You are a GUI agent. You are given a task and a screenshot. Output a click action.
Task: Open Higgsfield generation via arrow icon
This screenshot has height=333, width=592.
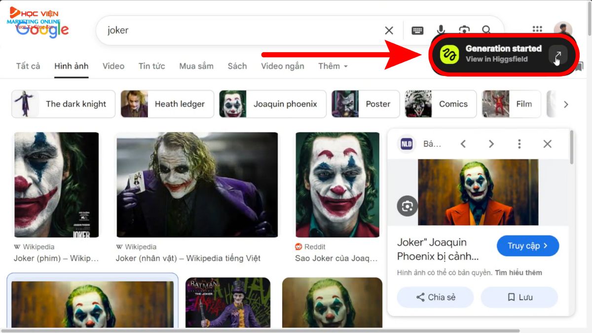(x=557, y=55)
